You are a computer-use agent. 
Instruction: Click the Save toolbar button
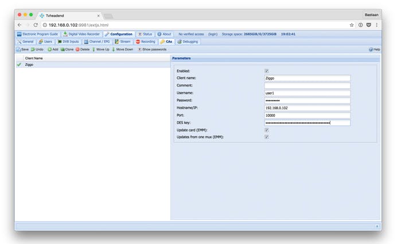[x=22, y=49]
